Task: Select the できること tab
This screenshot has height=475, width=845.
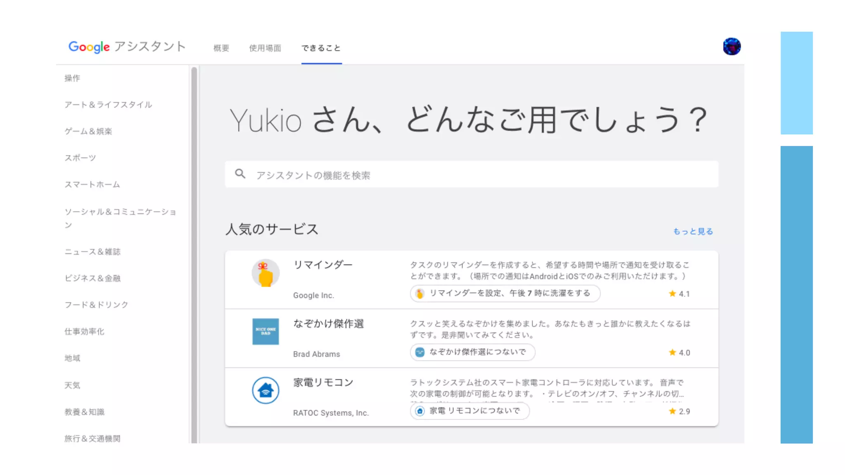Action: point(321,48)
